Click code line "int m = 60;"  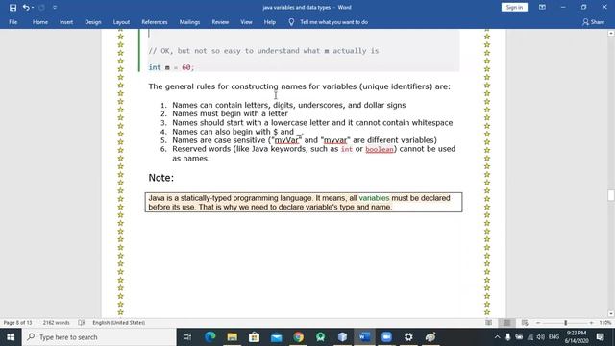171,67
